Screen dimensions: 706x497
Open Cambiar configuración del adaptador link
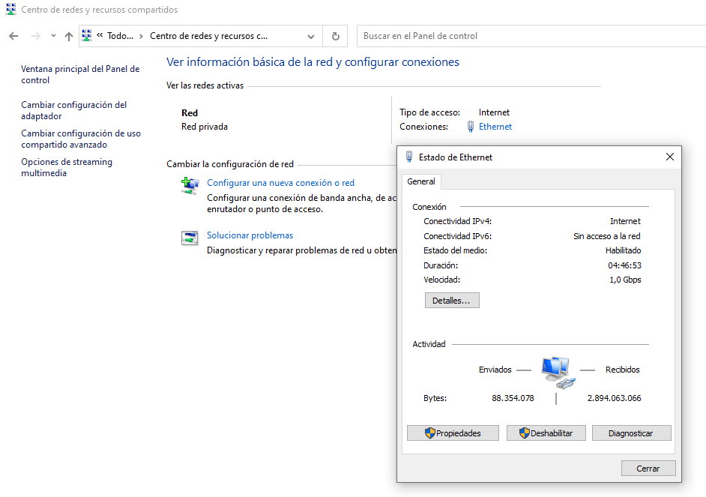coord(73,110)
